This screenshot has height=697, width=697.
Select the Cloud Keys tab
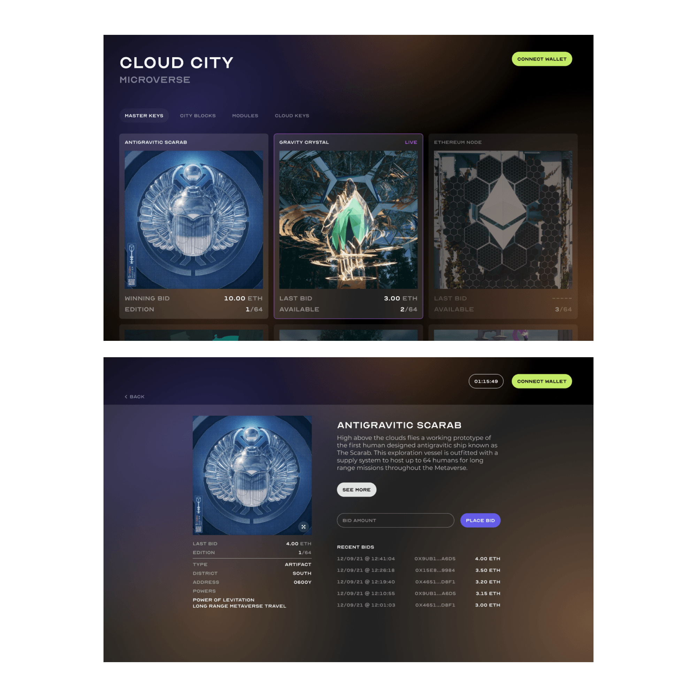[292, 116]
